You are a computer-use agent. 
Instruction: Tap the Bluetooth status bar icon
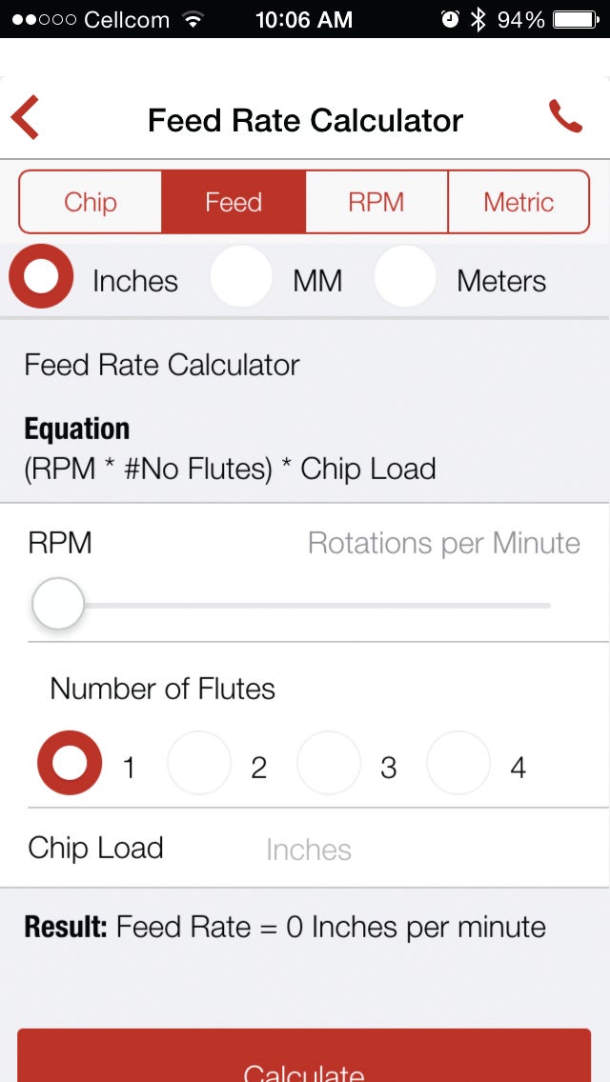point(478,19)
